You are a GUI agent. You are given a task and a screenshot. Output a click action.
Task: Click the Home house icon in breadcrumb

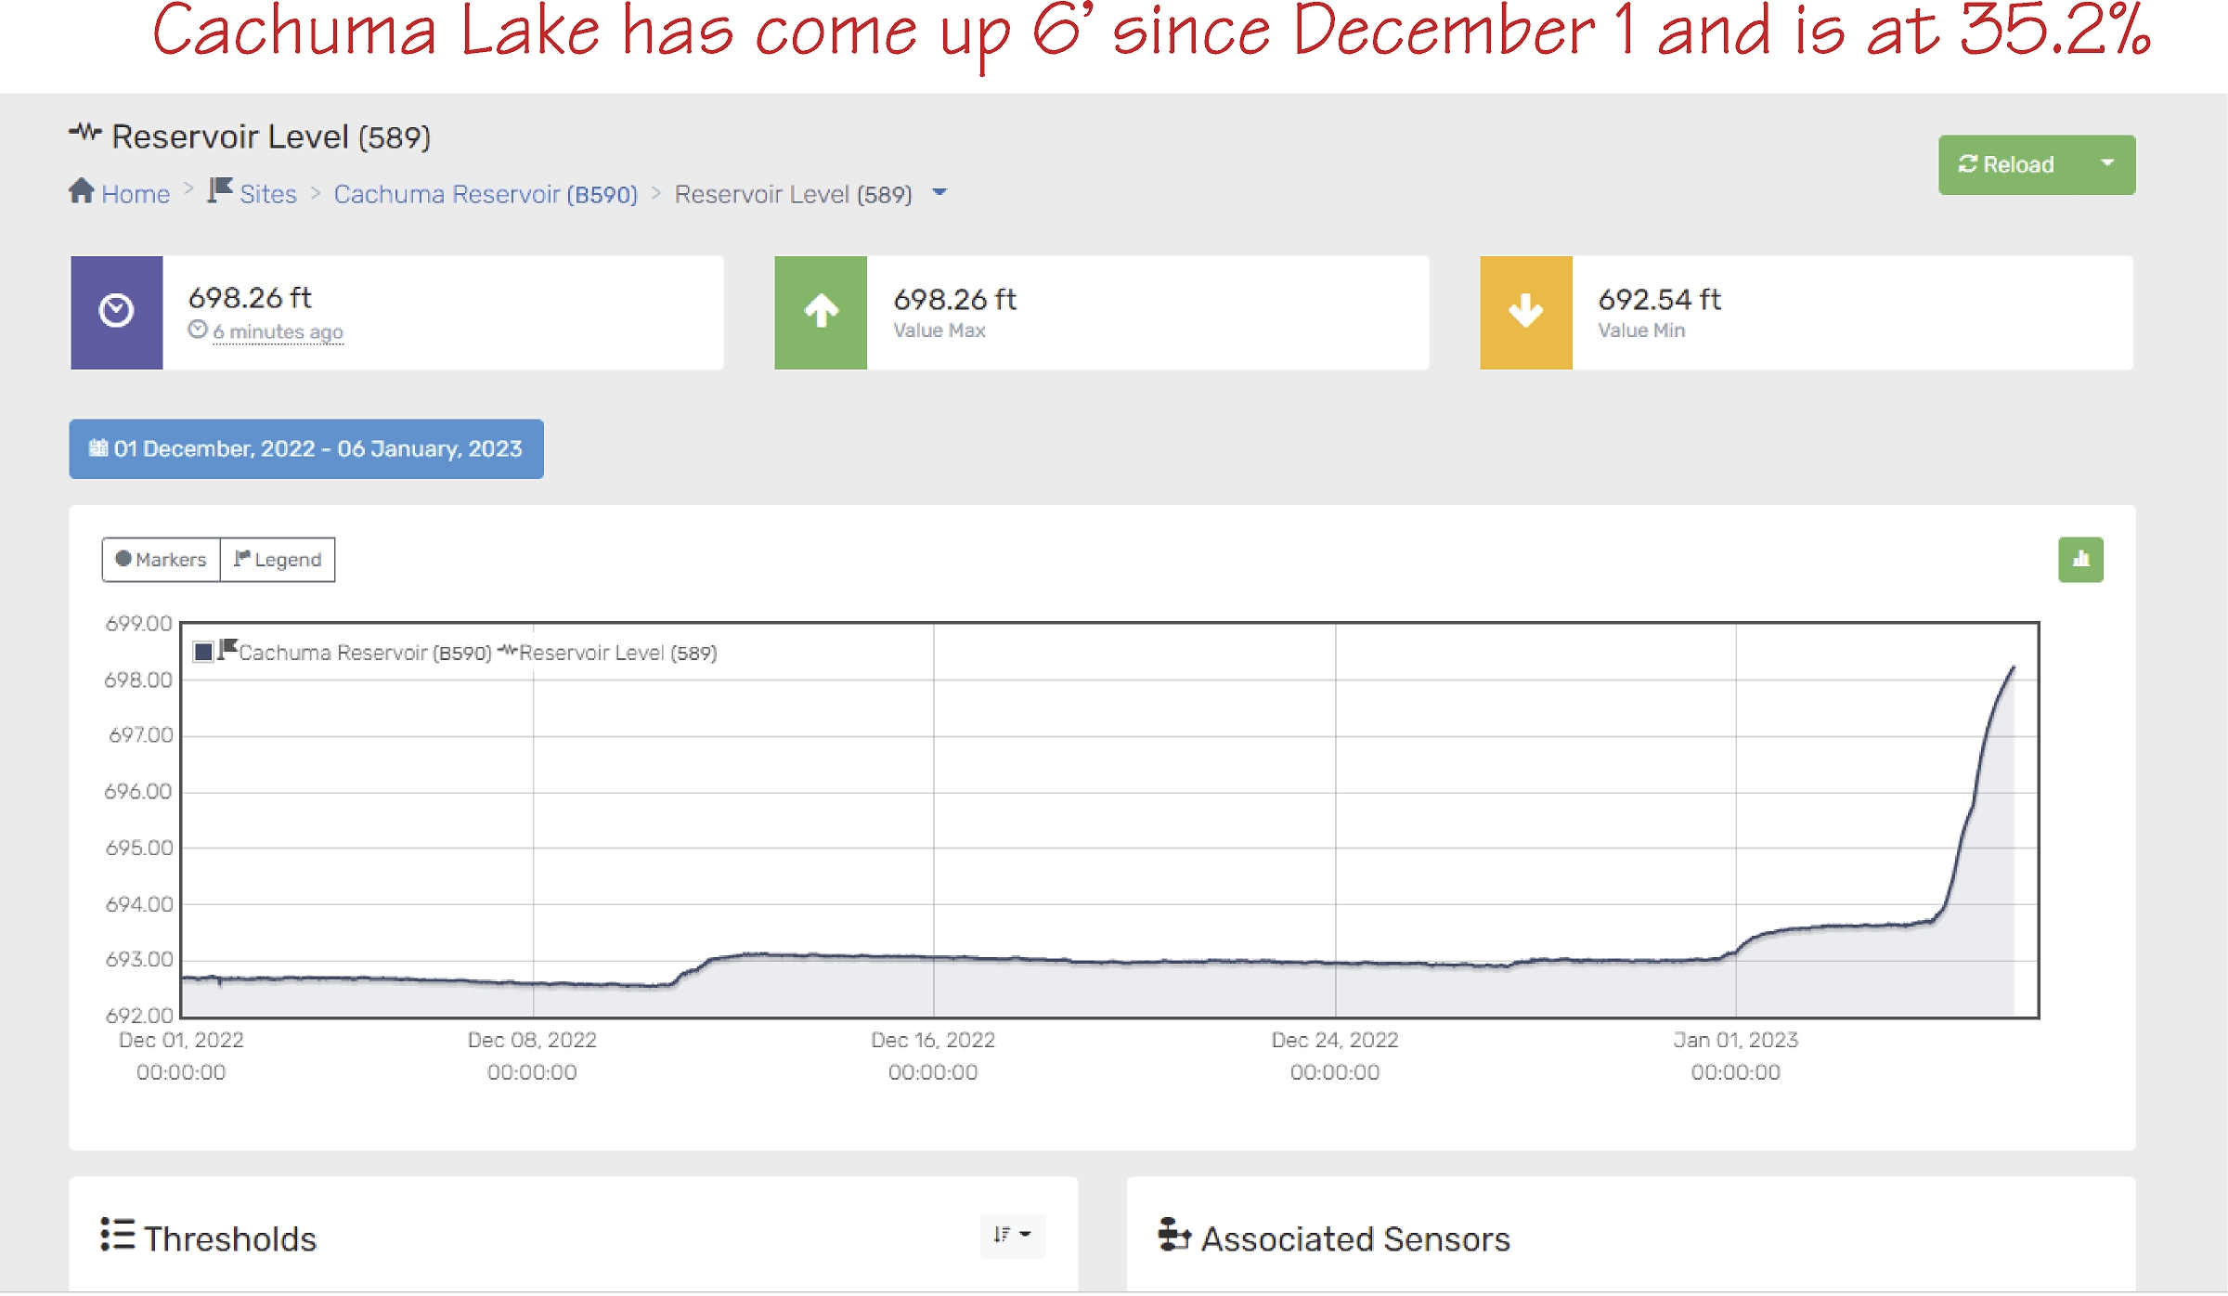[82, 191]
